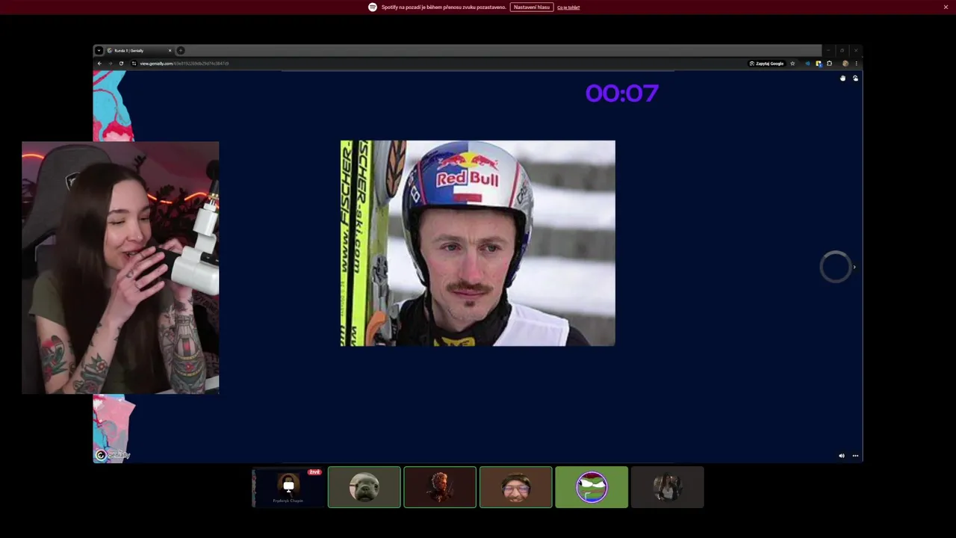Select the speaking frog avatar tile
Viewport: 956px width, 538px height.
point(592,487)
